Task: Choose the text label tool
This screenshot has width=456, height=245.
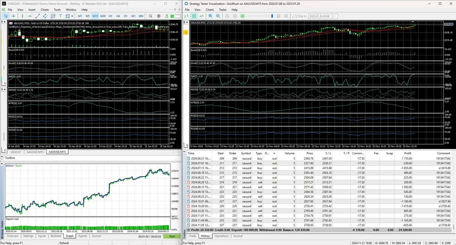Action: (60, 16)
